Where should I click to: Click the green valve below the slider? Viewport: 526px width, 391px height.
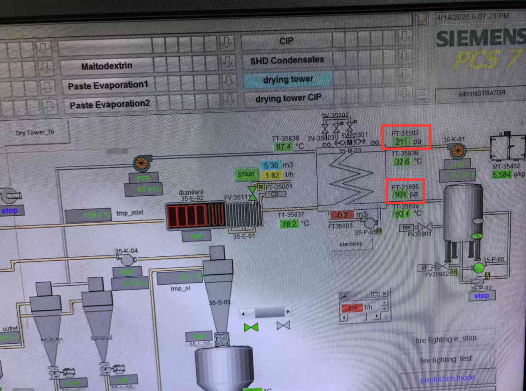click(251, 327)
